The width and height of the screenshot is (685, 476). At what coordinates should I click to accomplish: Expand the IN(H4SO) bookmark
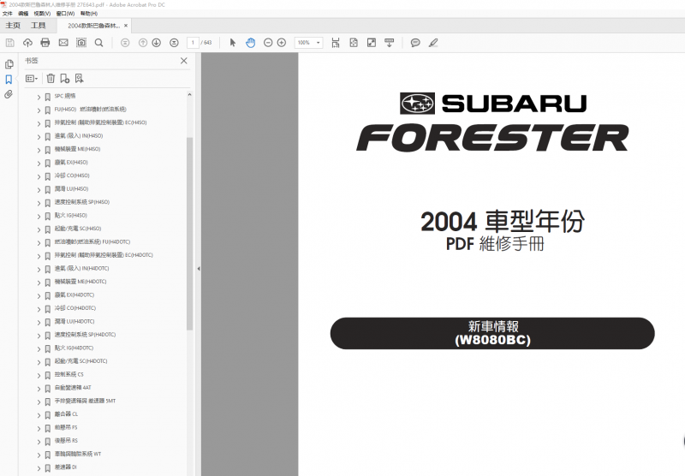[x=39, y=137]
